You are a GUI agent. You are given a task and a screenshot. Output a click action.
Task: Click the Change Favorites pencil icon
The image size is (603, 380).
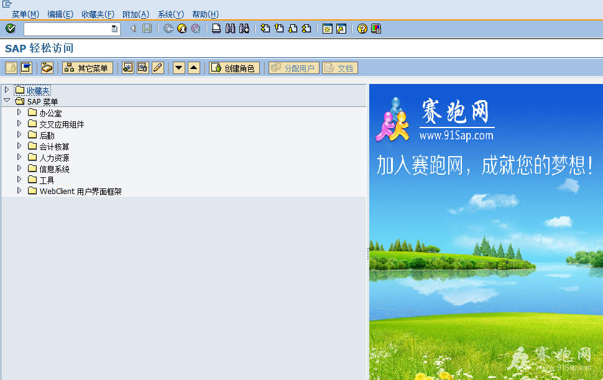[x=158, y=68]
